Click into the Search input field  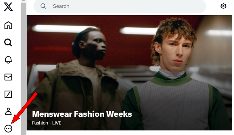point(120,6)
